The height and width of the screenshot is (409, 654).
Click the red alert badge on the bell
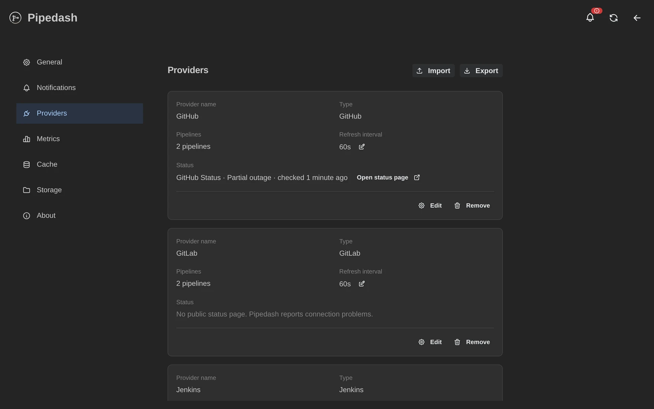(597, 11)
